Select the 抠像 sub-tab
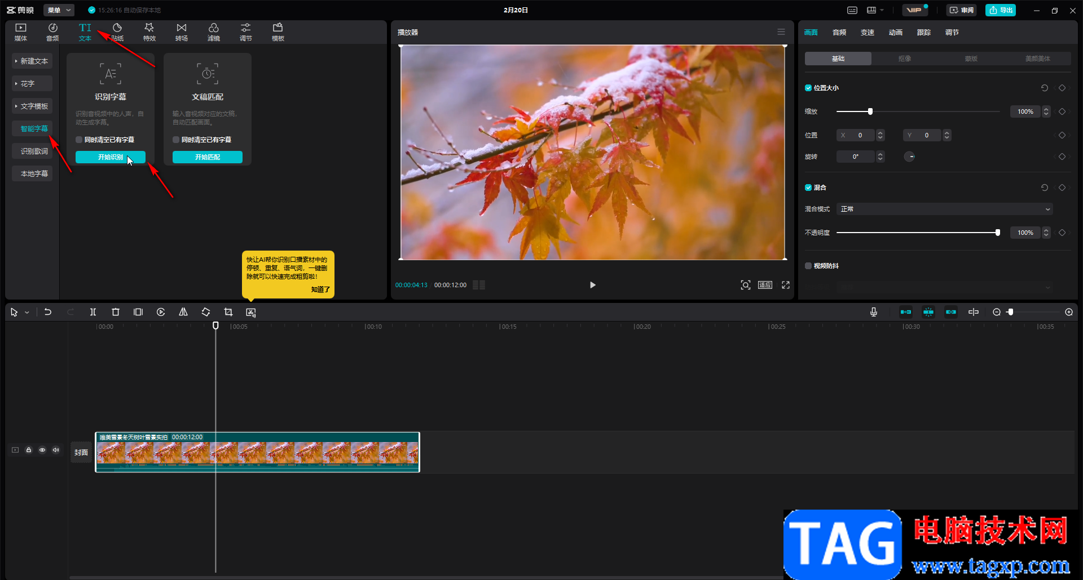This screenshot has height=580, width=1083. tap(904, 59)
